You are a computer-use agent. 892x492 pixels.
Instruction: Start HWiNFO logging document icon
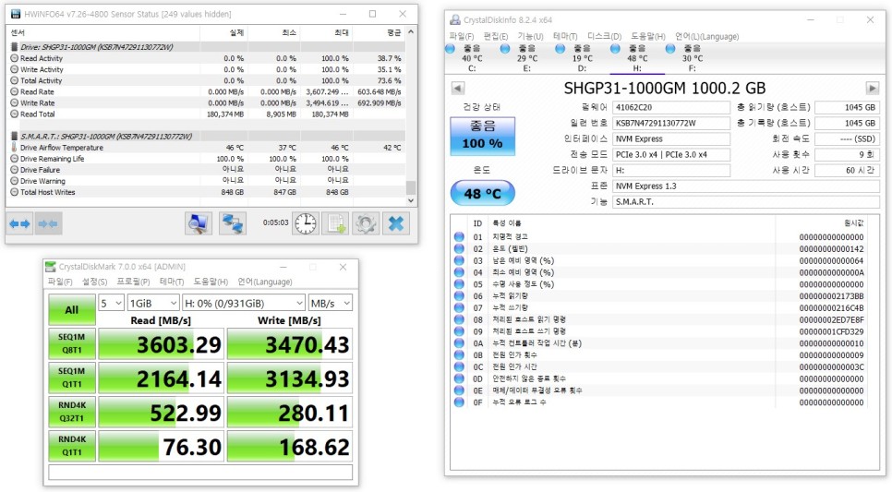tap(335, 223)
